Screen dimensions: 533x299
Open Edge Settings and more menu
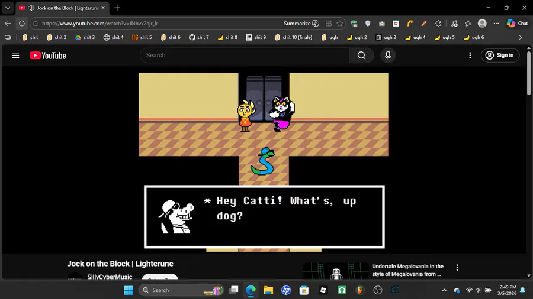[496, 24]
